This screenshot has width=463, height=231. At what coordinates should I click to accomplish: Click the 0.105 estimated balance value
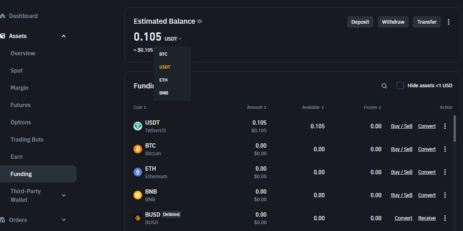pos(147,37)
